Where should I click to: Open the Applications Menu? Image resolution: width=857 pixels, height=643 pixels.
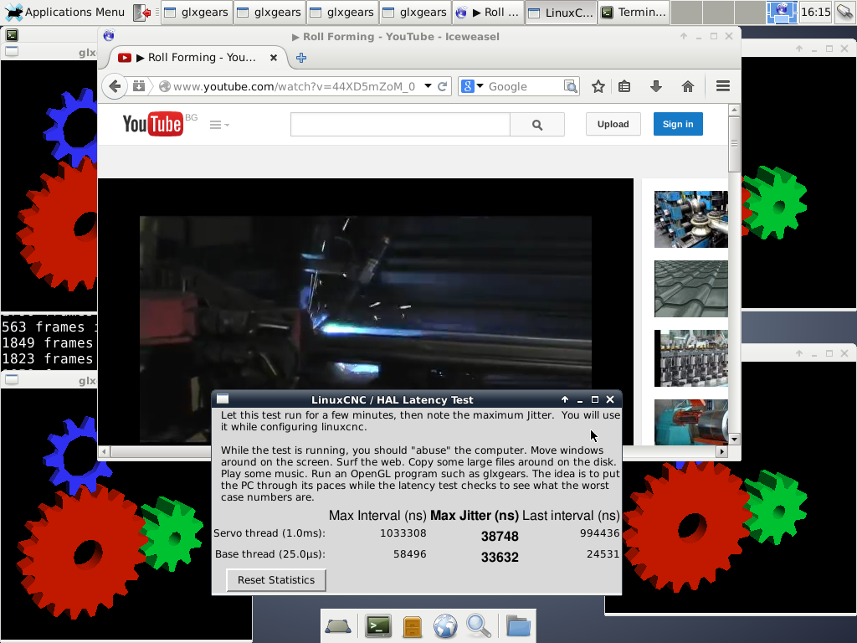[64, 12]
